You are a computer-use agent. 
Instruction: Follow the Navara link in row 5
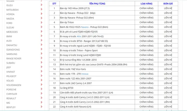(x=85, y=27)
